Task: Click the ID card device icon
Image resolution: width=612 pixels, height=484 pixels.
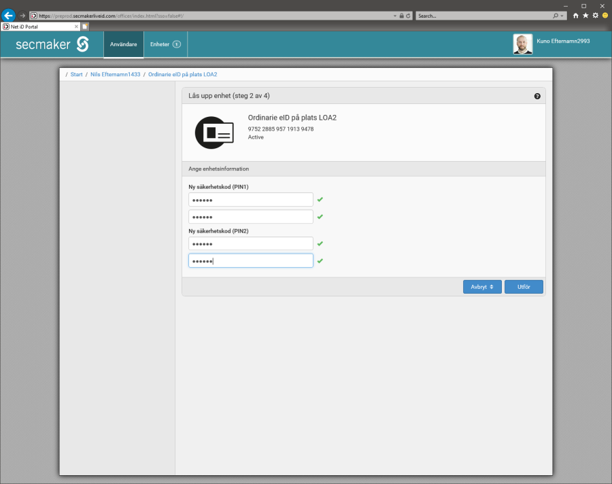Action: [x=214, y=133]
